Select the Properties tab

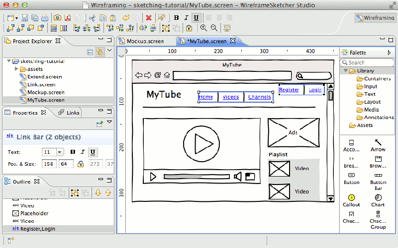(x=25, y=113)
